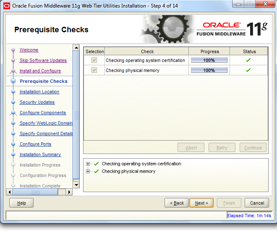Open Skip Software Updates step
This screenshot has height=231, width=277.
[43, 60]
